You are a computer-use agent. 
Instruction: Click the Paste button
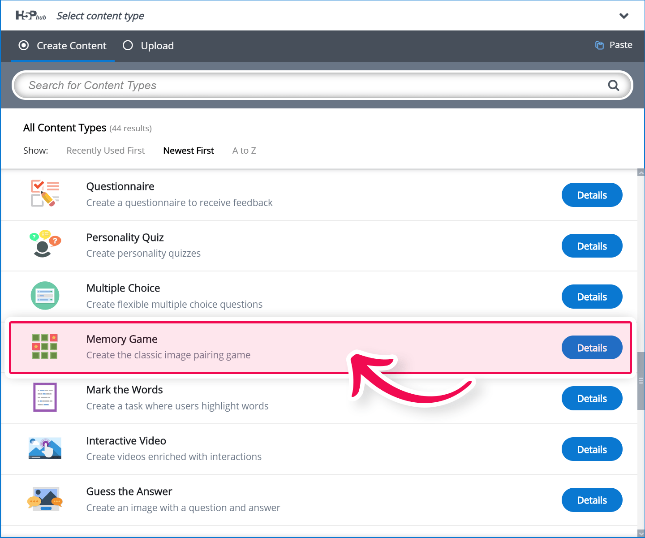click(614, 45)
